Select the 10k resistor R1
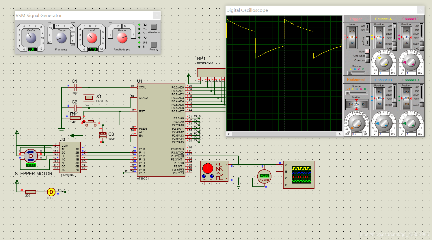The width and height of the screenshot is (432, 240). point(75,118)
